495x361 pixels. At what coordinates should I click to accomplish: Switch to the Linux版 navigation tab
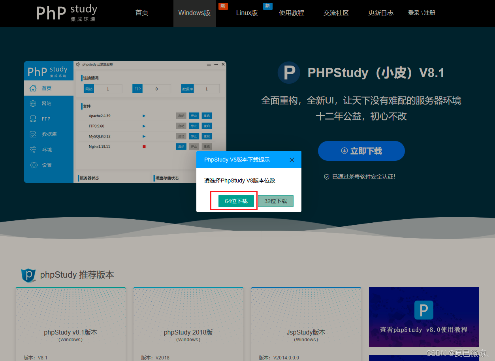(247, 13)
